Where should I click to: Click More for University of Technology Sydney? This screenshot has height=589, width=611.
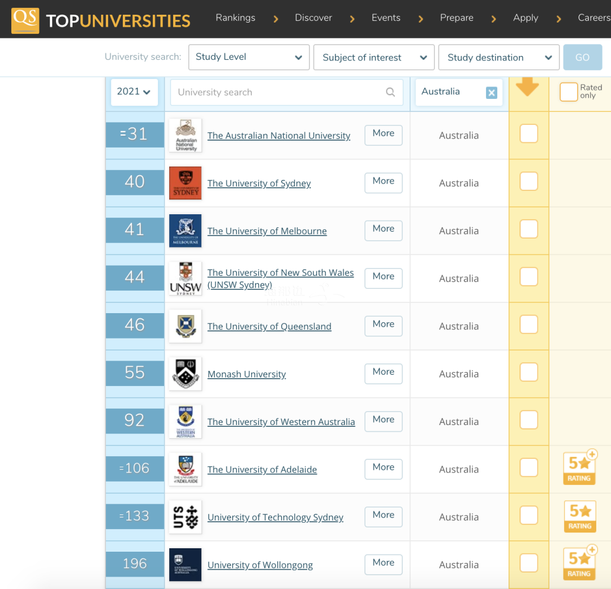click(384, 517)
